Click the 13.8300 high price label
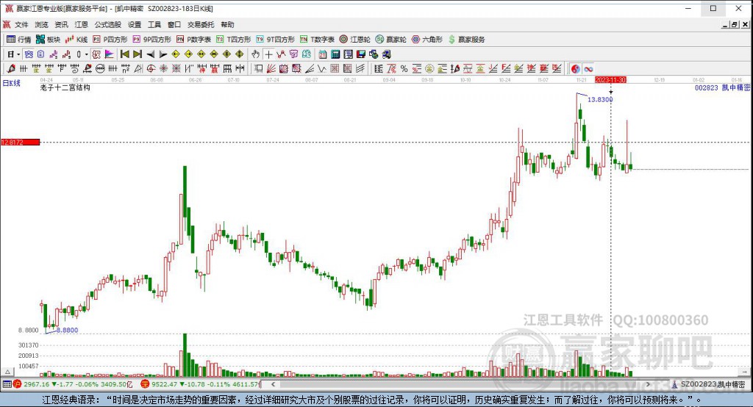This screenshot has height=407, width=753. [x=600, y=99]
